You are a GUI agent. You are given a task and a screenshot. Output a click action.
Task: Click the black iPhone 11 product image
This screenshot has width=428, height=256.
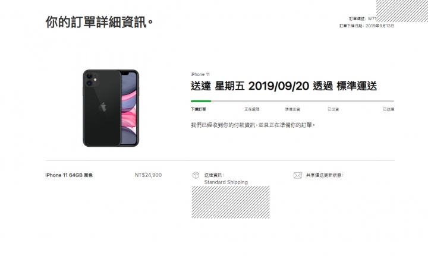click(111, 108)
